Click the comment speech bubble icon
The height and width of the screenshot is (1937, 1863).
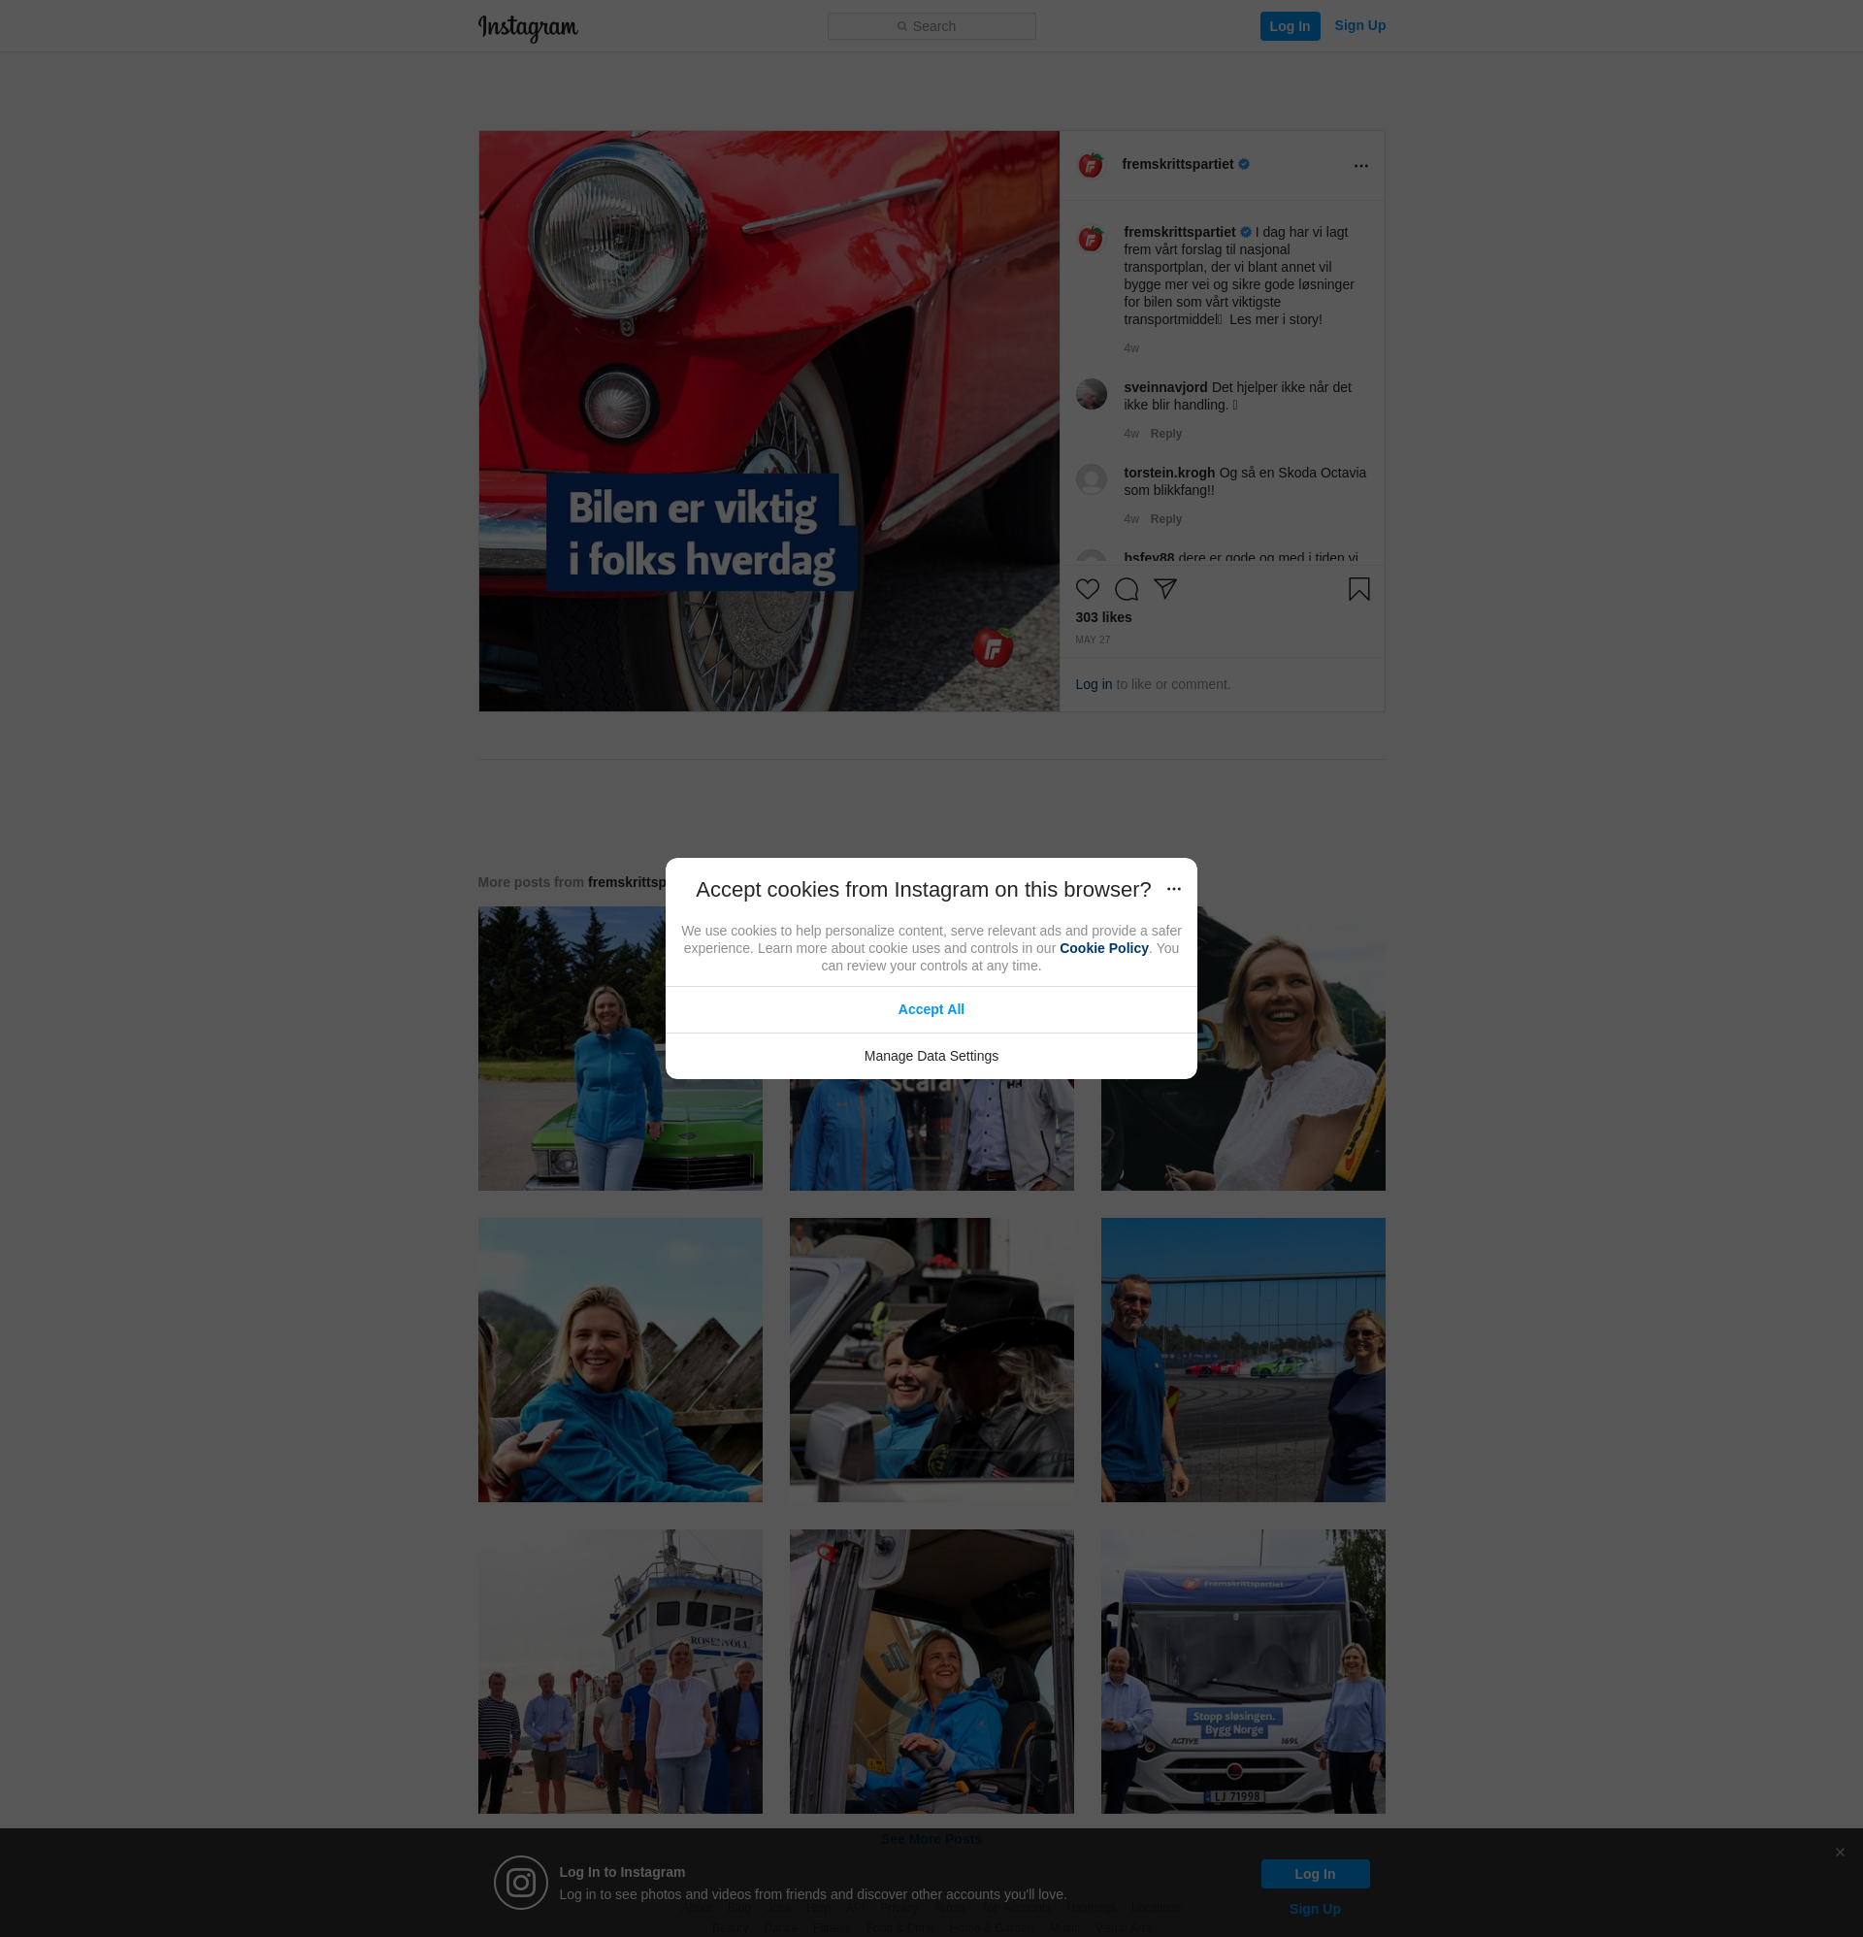pos(1126,589)
